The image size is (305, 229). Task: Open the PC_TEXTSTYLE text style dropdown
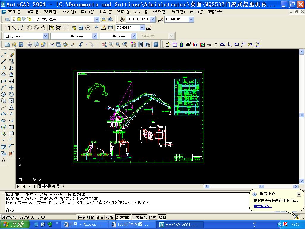[x=152, y=19]
